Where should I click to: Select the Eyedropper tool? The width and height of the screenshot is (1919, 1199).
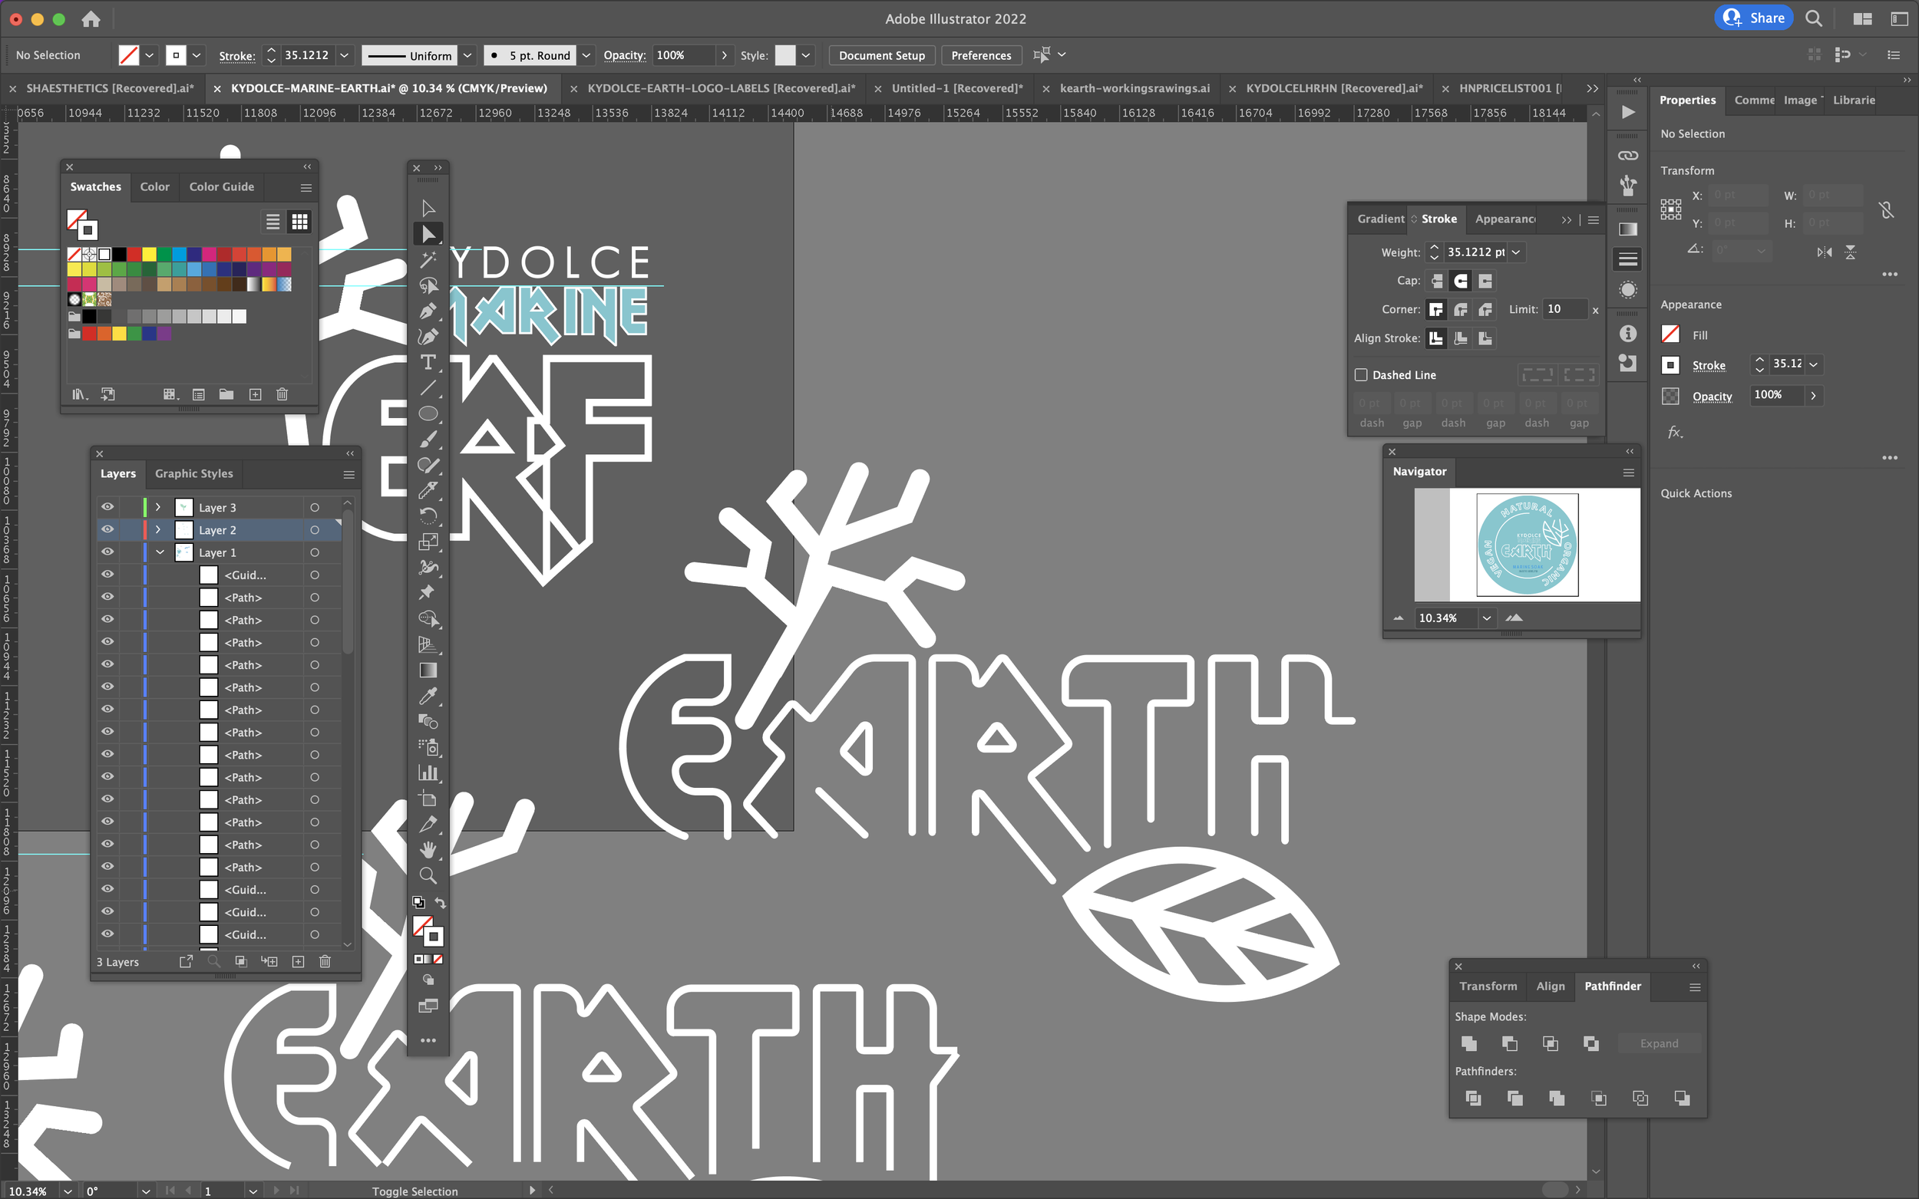[x=428, y=697]
